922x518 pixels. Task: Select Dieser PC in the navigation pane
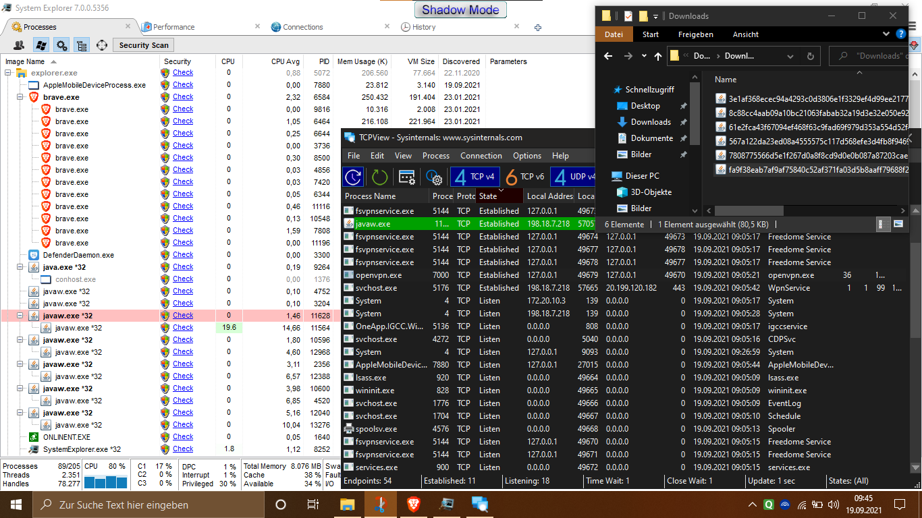(x=642, y=176)
